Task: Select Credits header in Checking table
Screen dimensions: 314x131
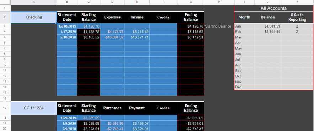Action: 163,17
